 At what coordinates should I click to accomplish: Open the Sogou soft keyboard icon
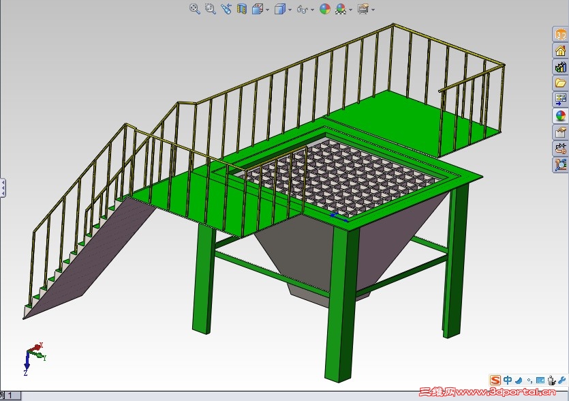[x=540, y=381]
